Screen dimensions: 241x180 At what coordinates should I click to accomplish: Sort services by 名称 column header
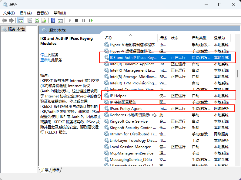pos(109,38)
